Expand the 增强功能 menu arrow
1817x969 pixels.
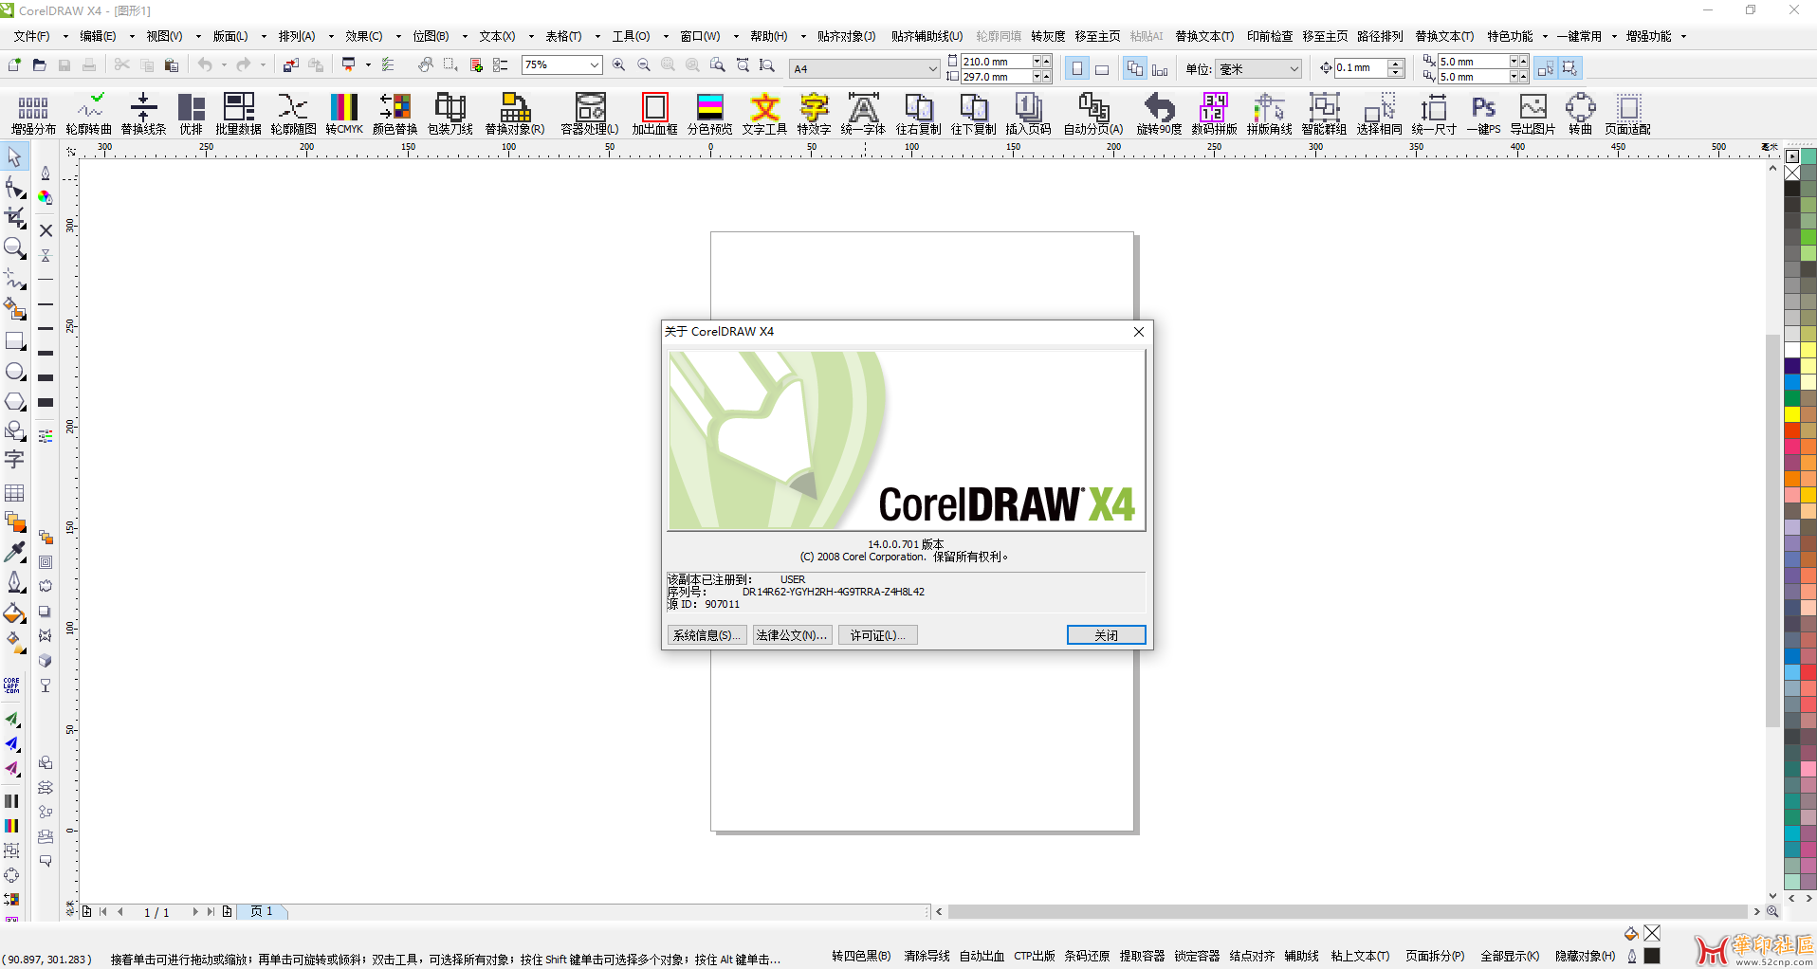tap(1683, 36)
